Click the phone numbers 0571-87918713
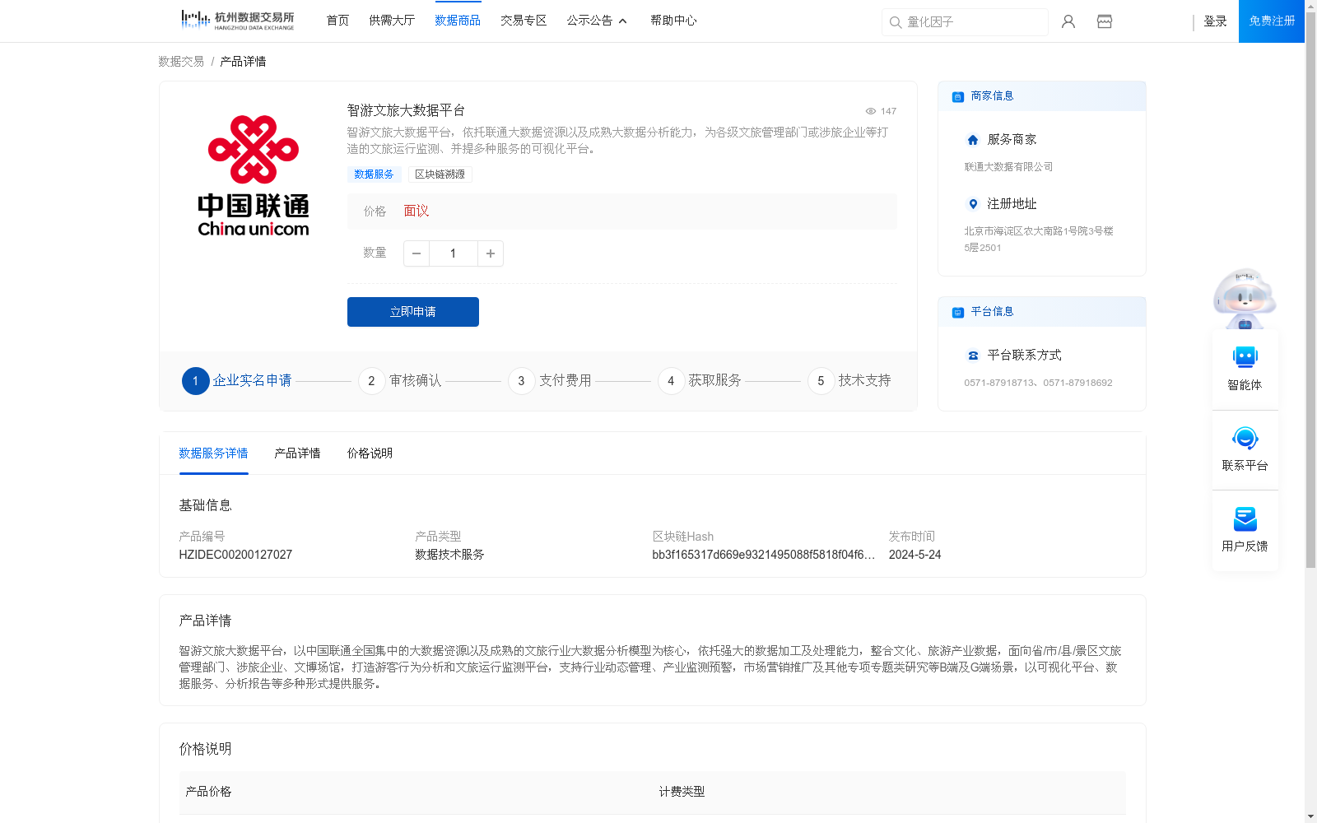Screen dimensions: 1317x823 pos(1038,383)
